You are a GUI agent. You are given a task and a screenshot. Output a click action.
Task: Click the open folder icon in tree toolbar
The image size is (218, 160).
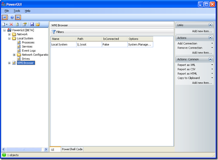coord(38,24)
